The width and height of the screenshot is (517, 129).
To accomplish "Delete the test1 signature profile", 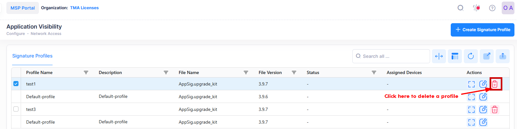I will (495, 84).
